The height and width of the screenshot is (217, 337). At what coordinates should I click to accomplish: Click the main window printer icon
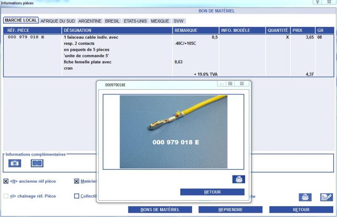pyautogui.click(x=305, y=197)
